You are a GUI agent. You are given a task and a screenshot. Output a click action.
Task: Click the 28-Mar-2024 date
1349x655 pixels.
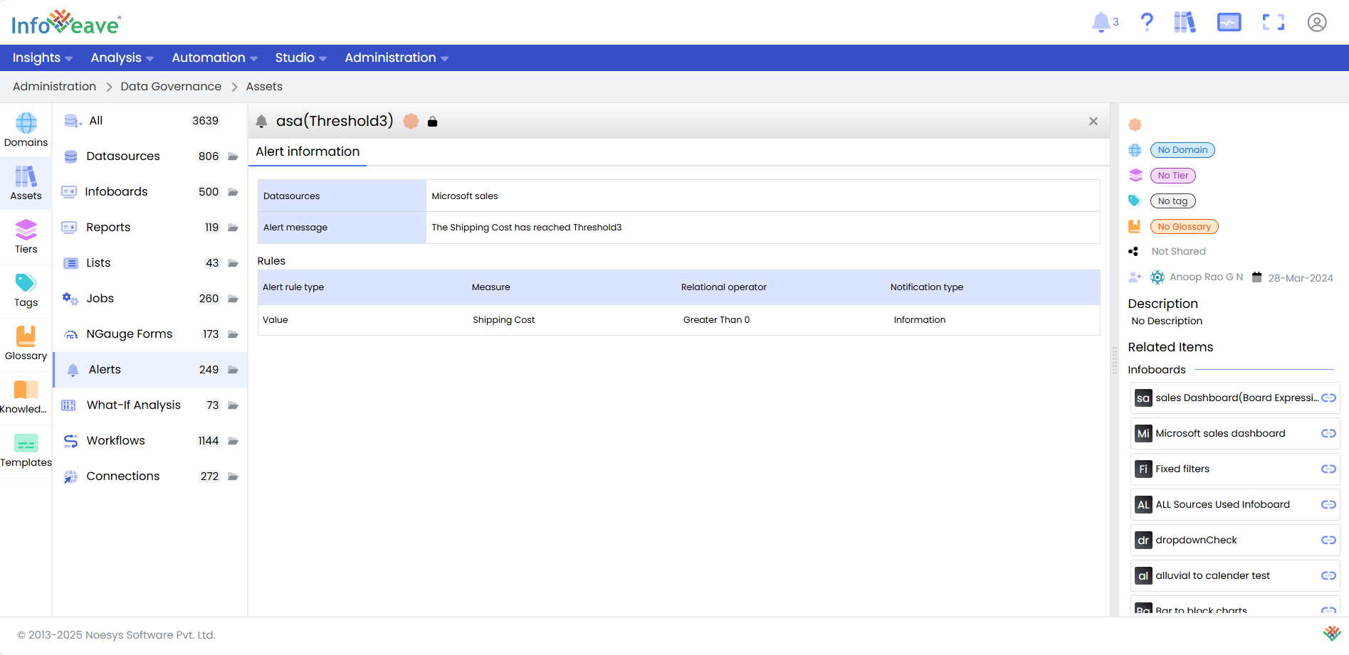1300,278
